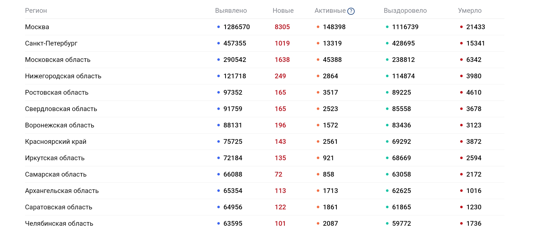Viewport: 533px width, 231px height.
Task: Click Красноярский край region name
Action: (x=56, y=142)
